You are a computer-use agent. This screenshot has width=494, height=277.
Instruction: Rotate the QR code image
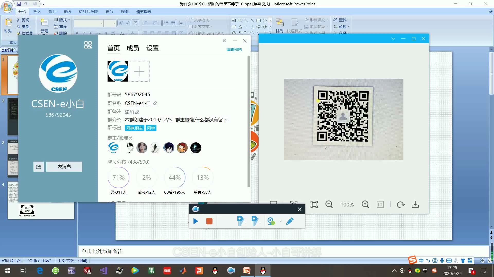pos(401,204)
